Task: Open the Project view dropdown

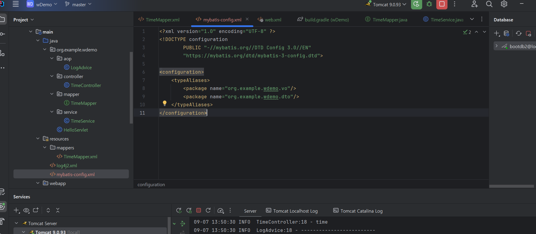Action: 24,20
